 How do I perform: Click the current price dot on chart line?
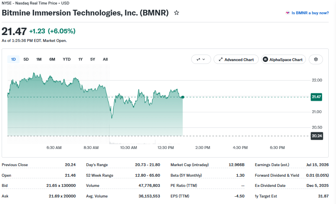tap(183, 97)
